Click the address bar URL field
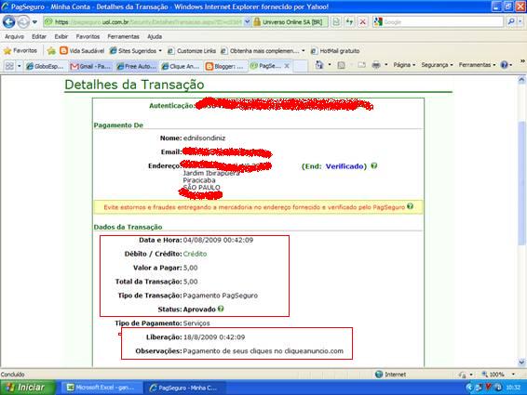 tap(143, 22)
